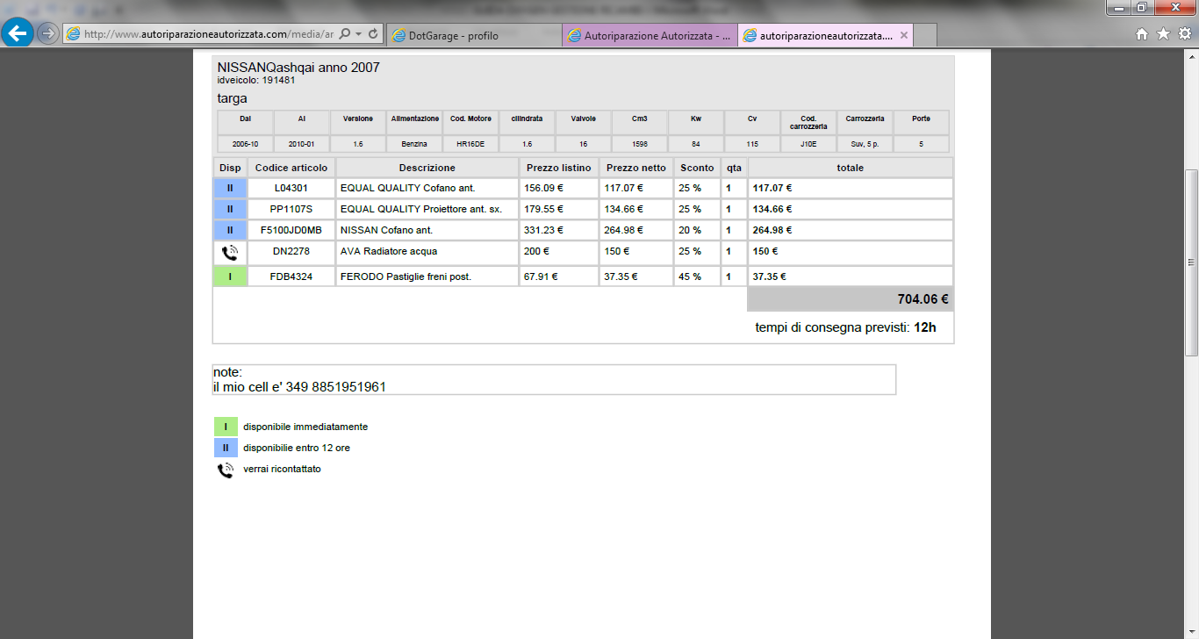Click 'FERODO Pastiglie freni post.' description

(x=406, y=276)
